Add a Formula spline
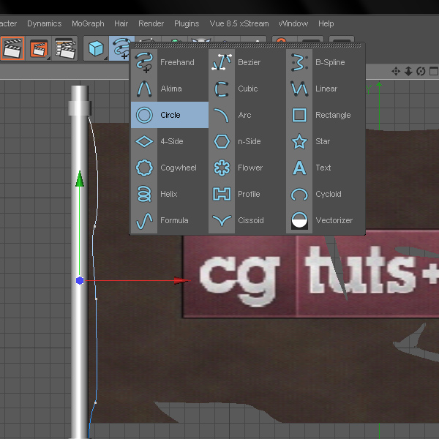This screenshot has height=439, width=439. coord(170,220)
